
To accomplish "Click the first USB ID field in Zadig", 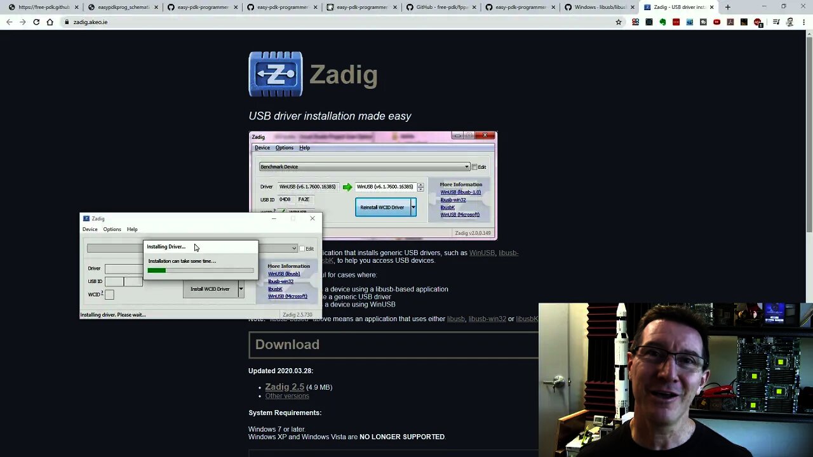I will [114, 281].
